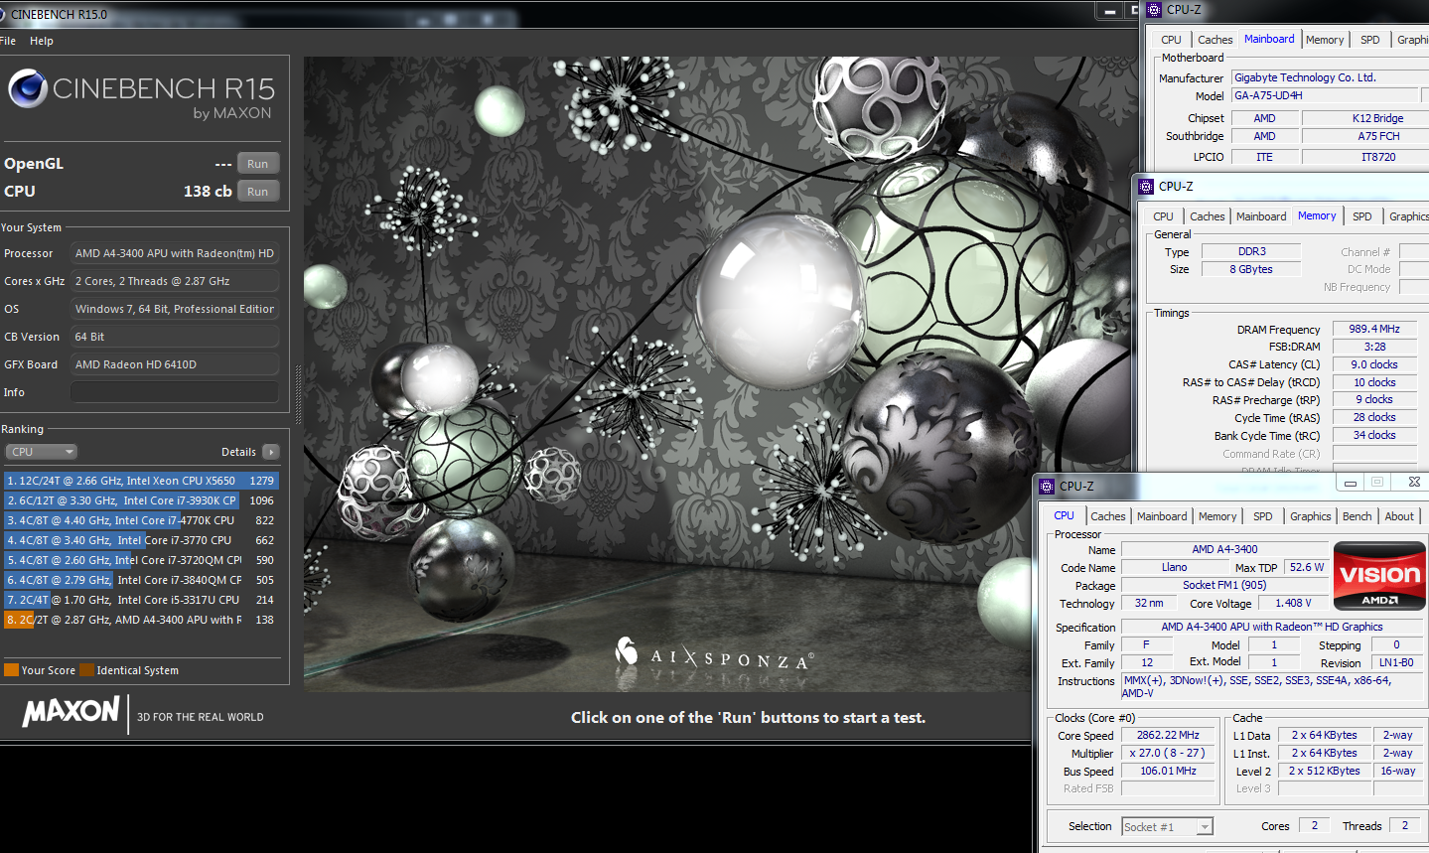This screenshot has width=1429, height=853.
Task: Run the CPU benchmark test
Action: (x=257, y=192)
